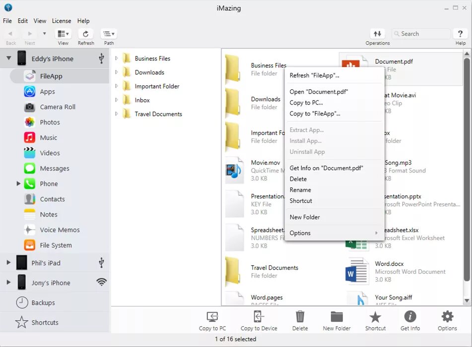Screen dimensions: 472x347
Task: Select the Word.docx file icon
Action: coord(357,271)
